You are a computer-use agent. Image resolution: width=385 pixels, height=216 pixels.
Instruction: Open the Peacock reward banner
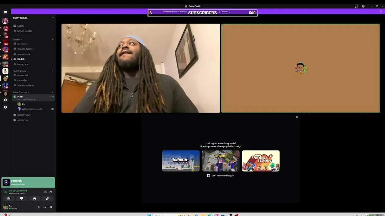(x=28, y=182)
